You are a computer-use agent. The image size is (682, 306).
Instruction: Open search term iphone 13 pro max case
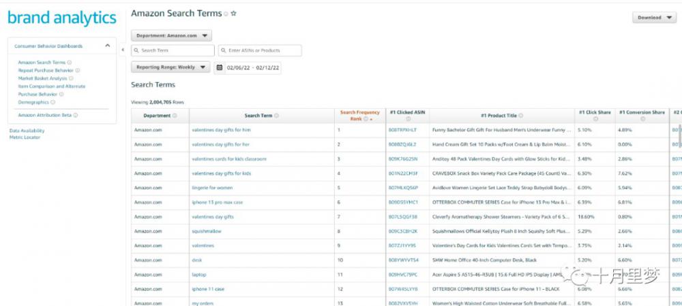click(218, 203)
